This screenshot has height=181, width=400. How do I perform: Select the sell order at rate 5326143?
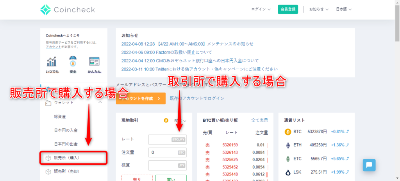(235, 153)
